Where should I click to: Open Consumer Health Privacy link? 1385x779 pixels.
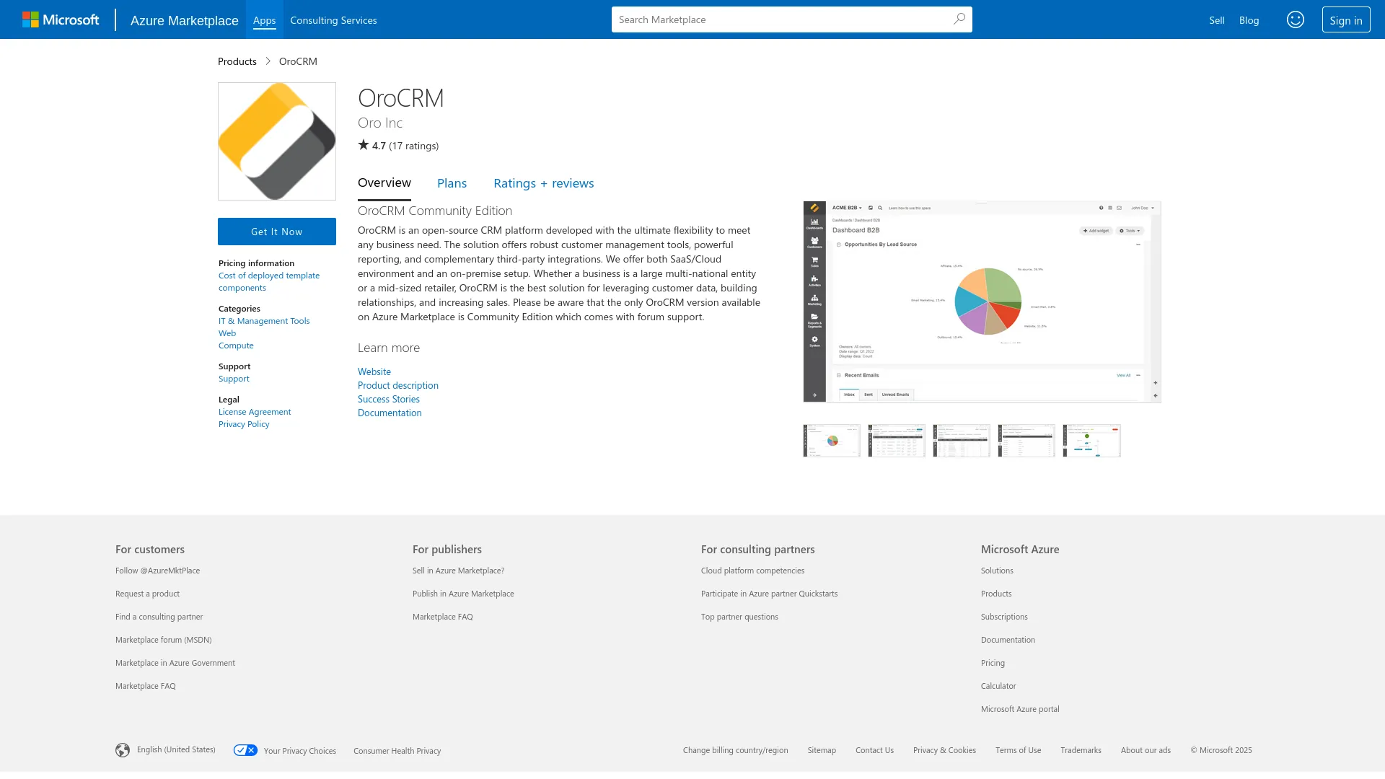(x=397, y=751)
